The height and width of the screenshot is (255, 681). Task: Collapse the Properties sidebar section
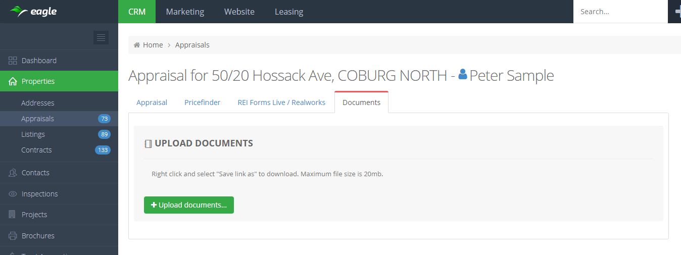(38, 81)
